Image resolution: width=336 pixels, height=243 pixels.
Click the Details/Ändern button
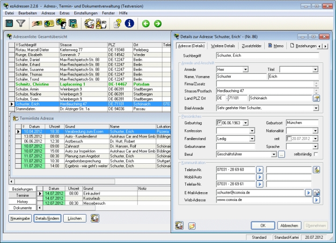pos(47,218)
